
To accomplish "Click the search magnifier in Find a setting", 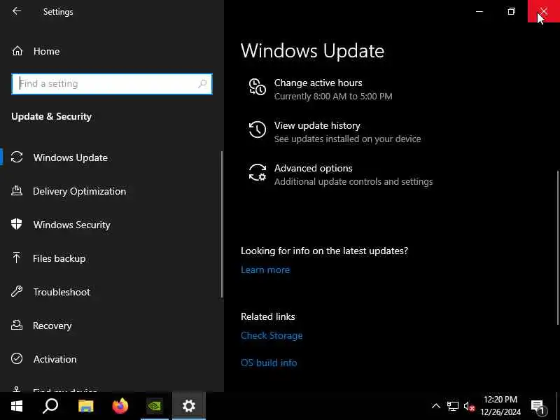I will (x=202, y=84).
